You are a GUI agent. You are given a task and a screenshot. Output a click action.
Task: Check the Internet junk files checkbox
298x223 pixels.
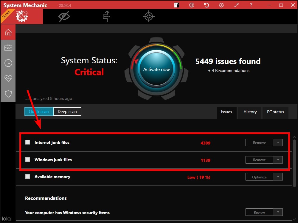click(x=27, y=142)
